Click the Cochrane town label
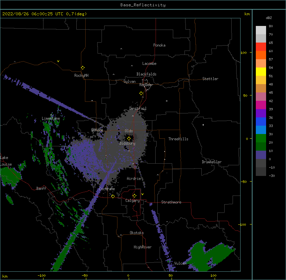The height and width of the screenshot is (280, 286). pos(107,189)
